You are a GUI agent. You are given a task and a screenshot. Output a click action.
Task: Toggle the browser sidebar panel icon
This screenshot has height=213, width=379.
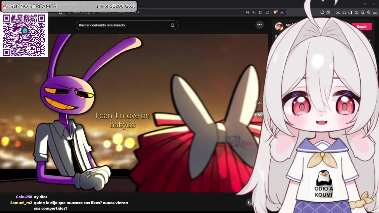(x=350, y=12)
